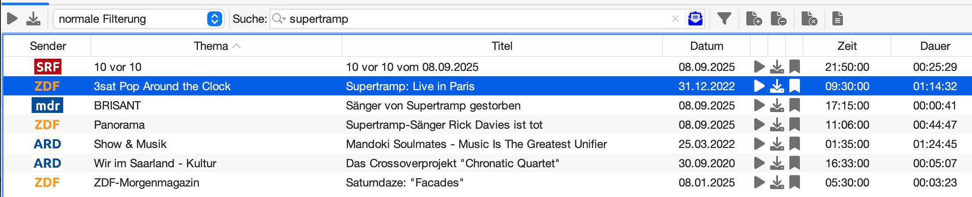Viewport: 972px width, 197px height.
Task: Click the add-to-blacklist document plus icon
Action: coord(754,19)
